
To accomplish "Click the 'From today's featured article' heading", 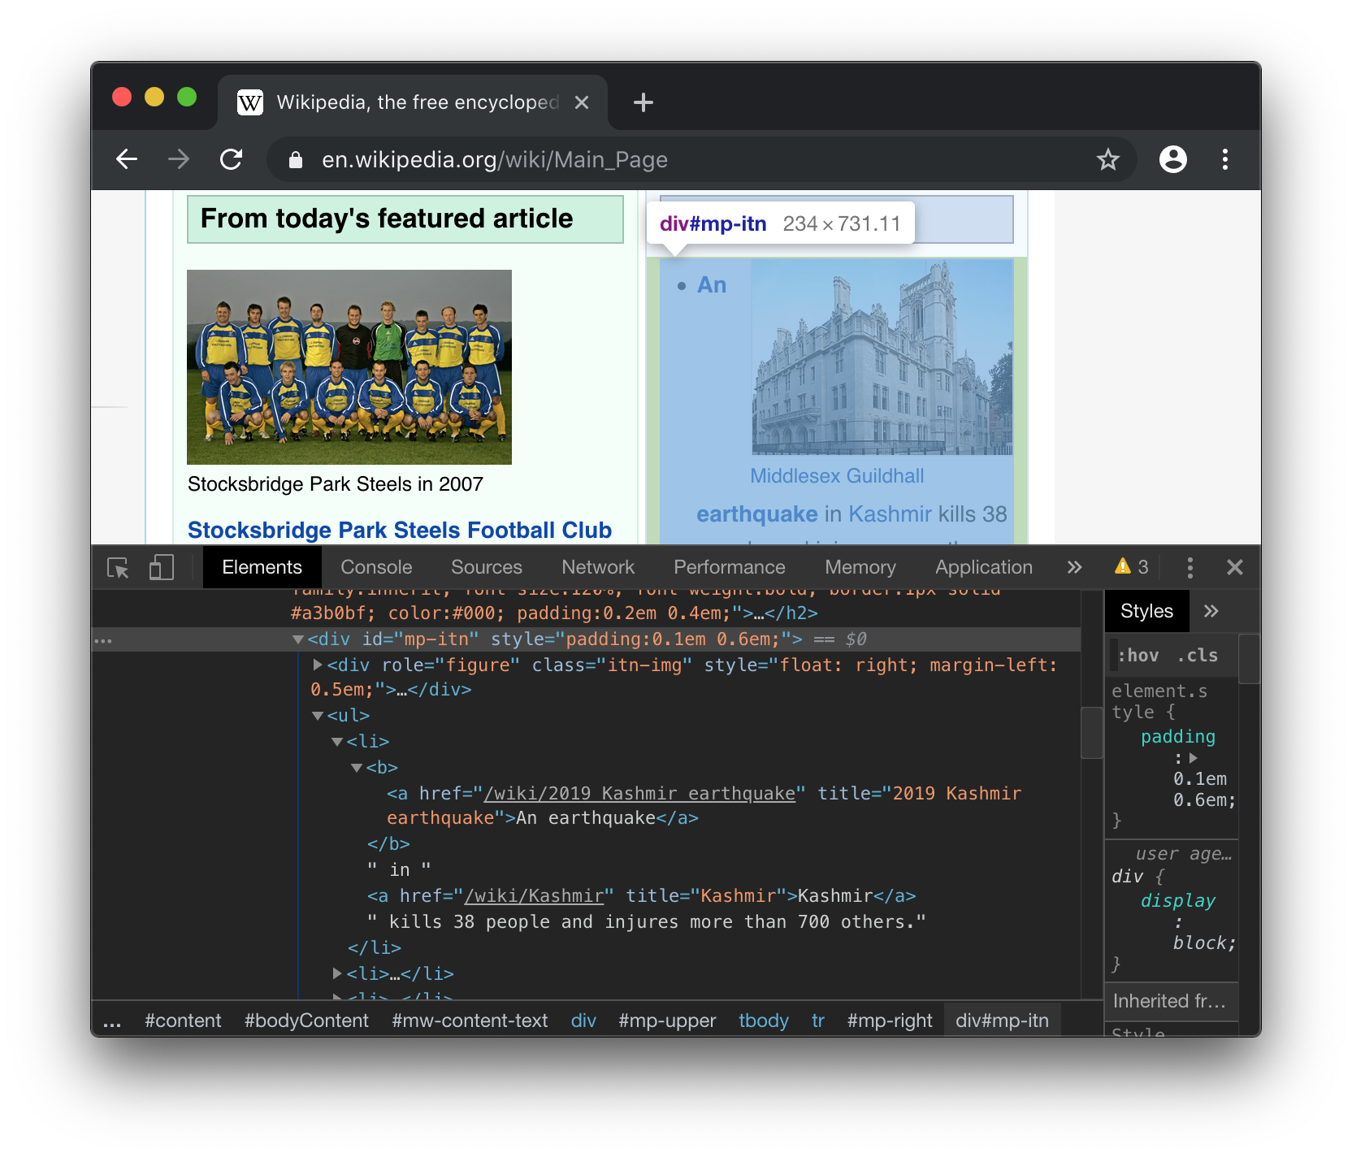I will pos(387,219).
